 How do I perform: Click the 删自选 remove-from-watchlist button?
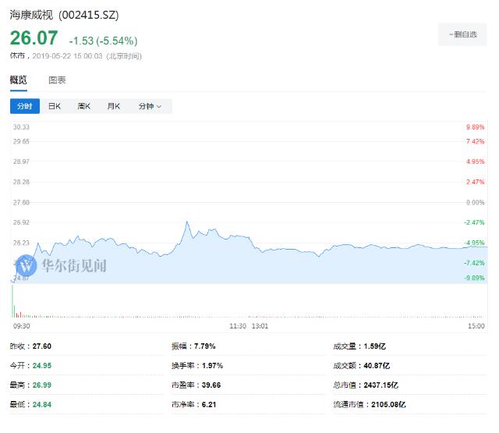click(462, 34)
